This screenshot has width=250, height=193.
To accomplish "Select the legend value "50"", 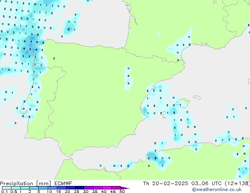I will (x=122, y=191).
